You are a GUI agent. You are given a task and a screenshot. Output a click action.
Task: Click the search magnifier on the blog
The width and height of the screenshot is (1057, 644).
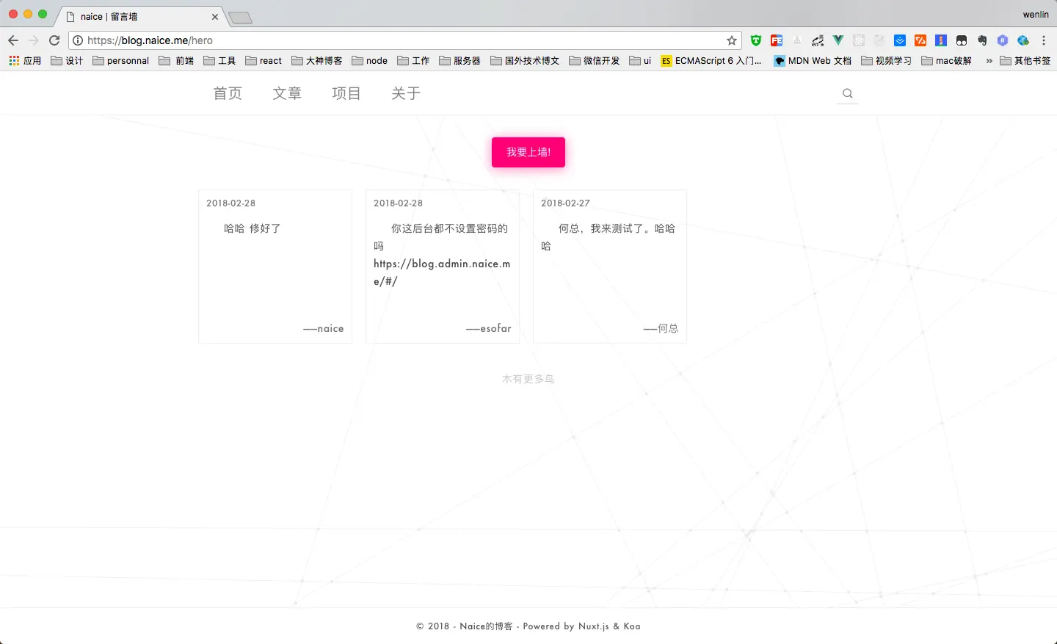(848, 93)
